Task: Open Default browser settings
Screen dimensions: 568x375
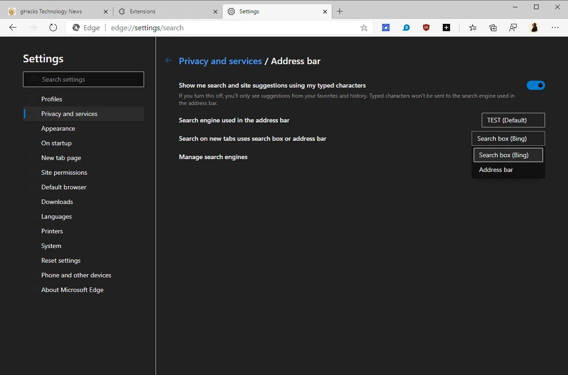Action: [x=84, y=187]
